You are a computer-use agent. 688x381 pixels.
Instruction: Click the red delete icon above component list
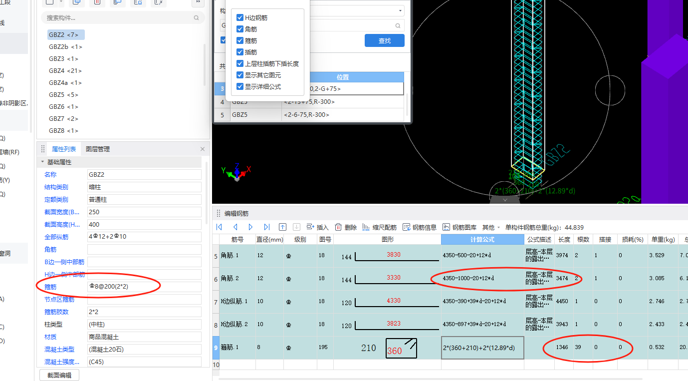pos(97,2)
